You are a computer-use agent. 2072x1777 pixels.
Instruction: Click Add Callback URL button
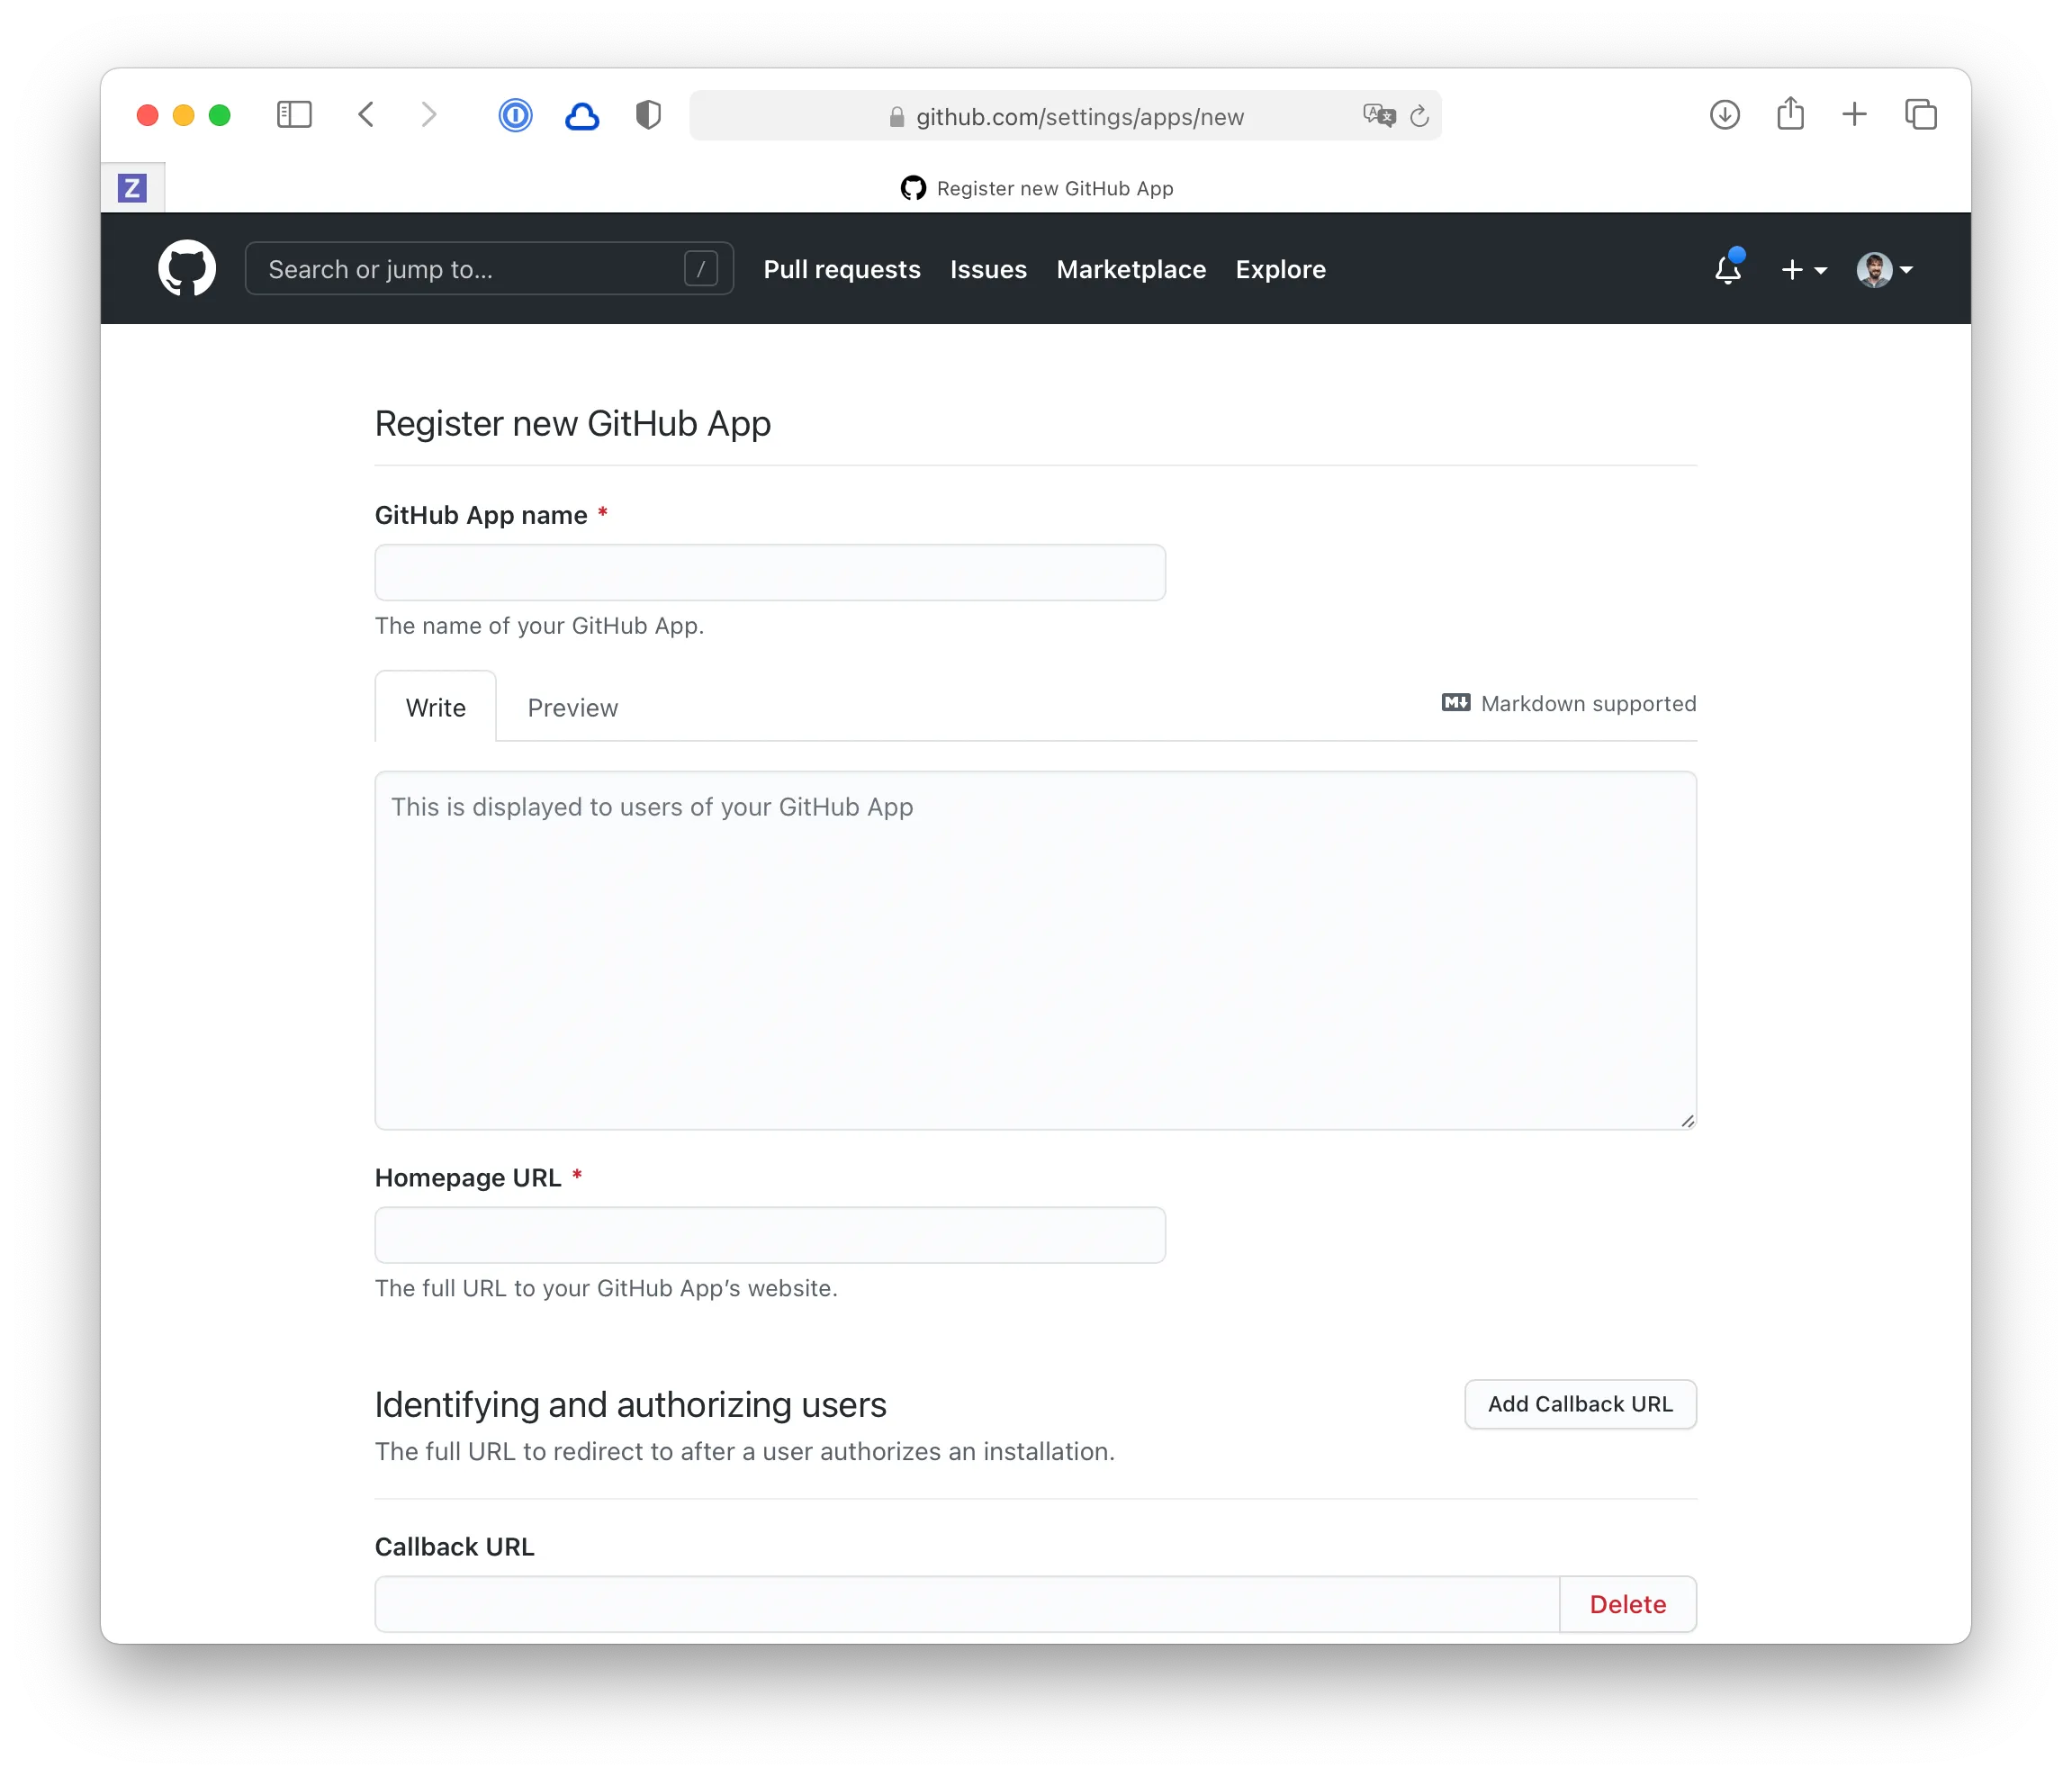coord(1580,1404)
